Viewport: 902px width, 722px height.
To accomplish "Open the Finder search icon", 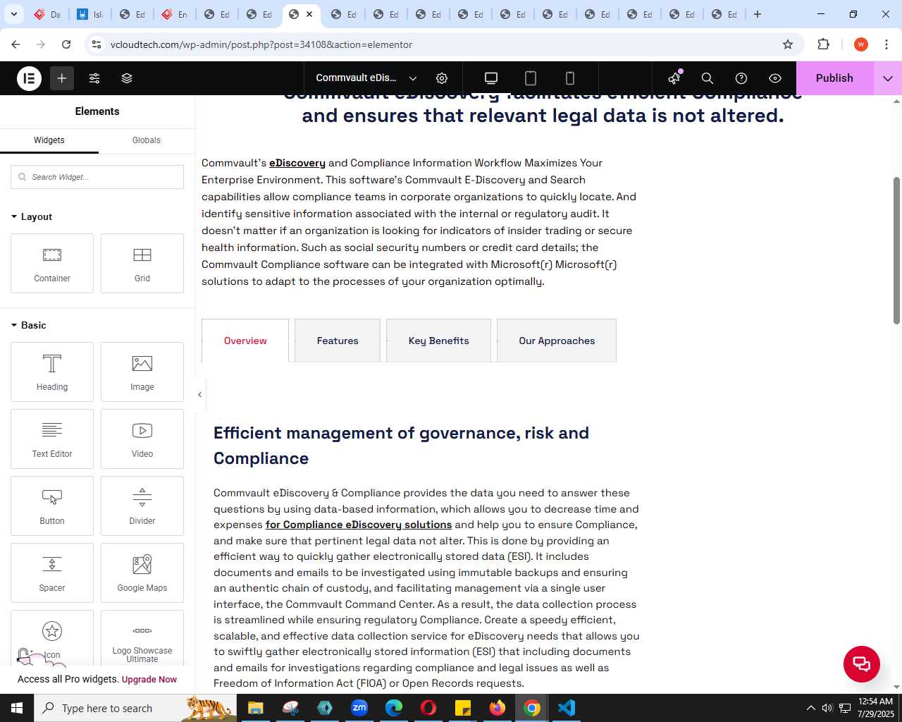I will 708,78.
